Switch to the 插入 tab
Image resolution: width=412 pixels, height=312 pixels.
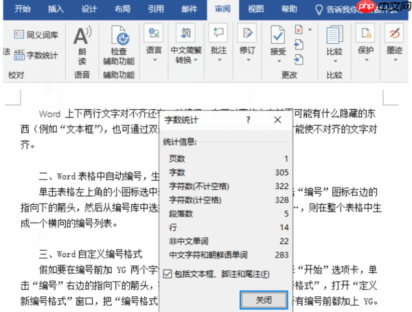(x=56, y=9)
